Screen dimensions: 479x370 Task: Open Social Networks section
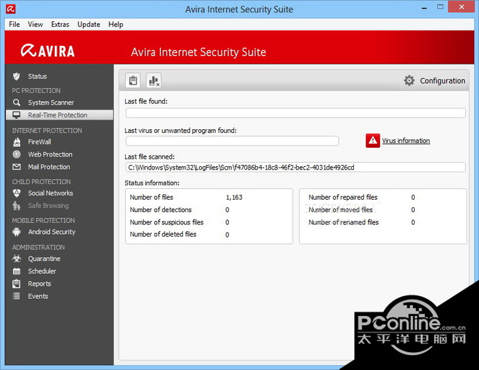51,194
